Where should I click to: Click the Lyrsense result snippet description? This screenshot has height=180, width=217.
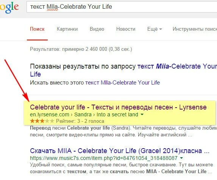[x=123, y=131]
